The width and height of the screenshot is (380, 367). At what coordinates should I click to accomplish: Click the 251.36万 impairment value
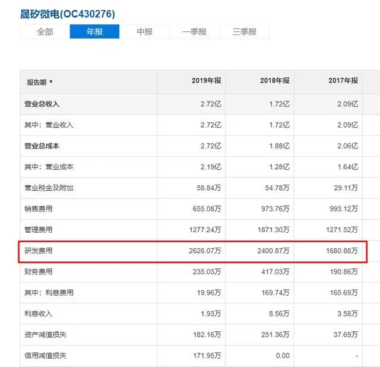[x=275, y=335]
